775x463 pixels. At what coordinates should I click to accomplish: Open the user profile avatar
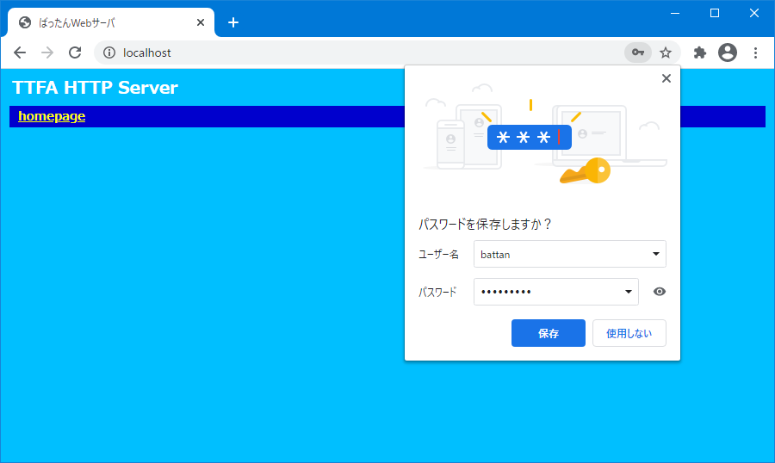728,52
